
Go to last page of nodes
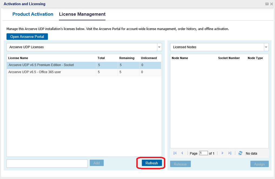[x=230, y=153]
